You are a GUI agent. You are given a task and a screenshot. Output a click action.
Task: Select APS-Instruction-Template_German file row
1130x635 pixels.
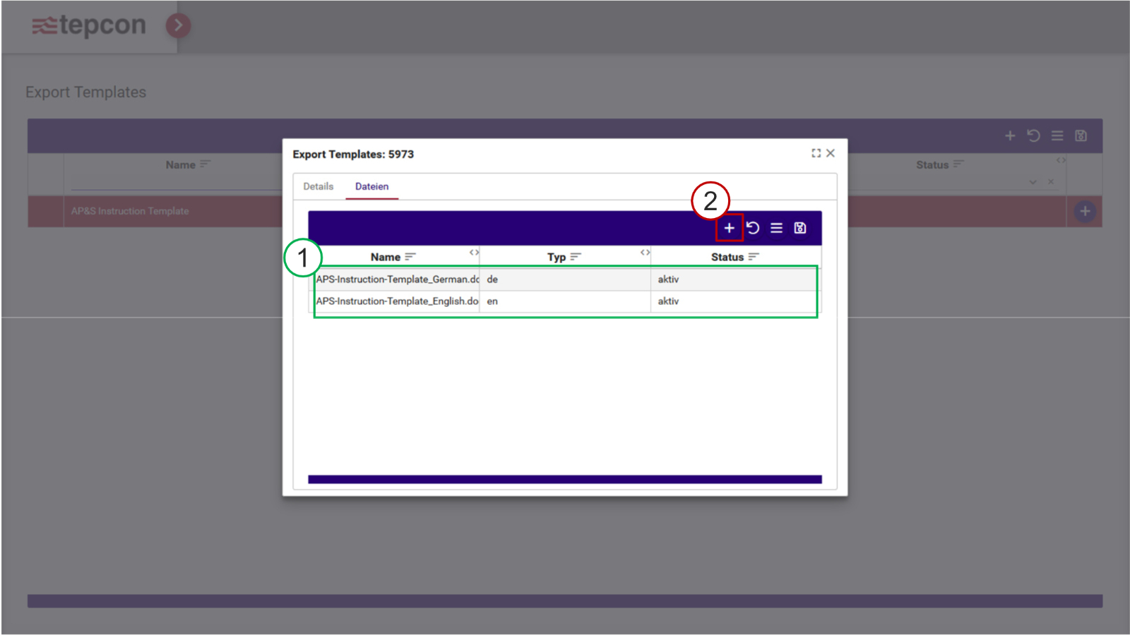(x=397, y=279)
